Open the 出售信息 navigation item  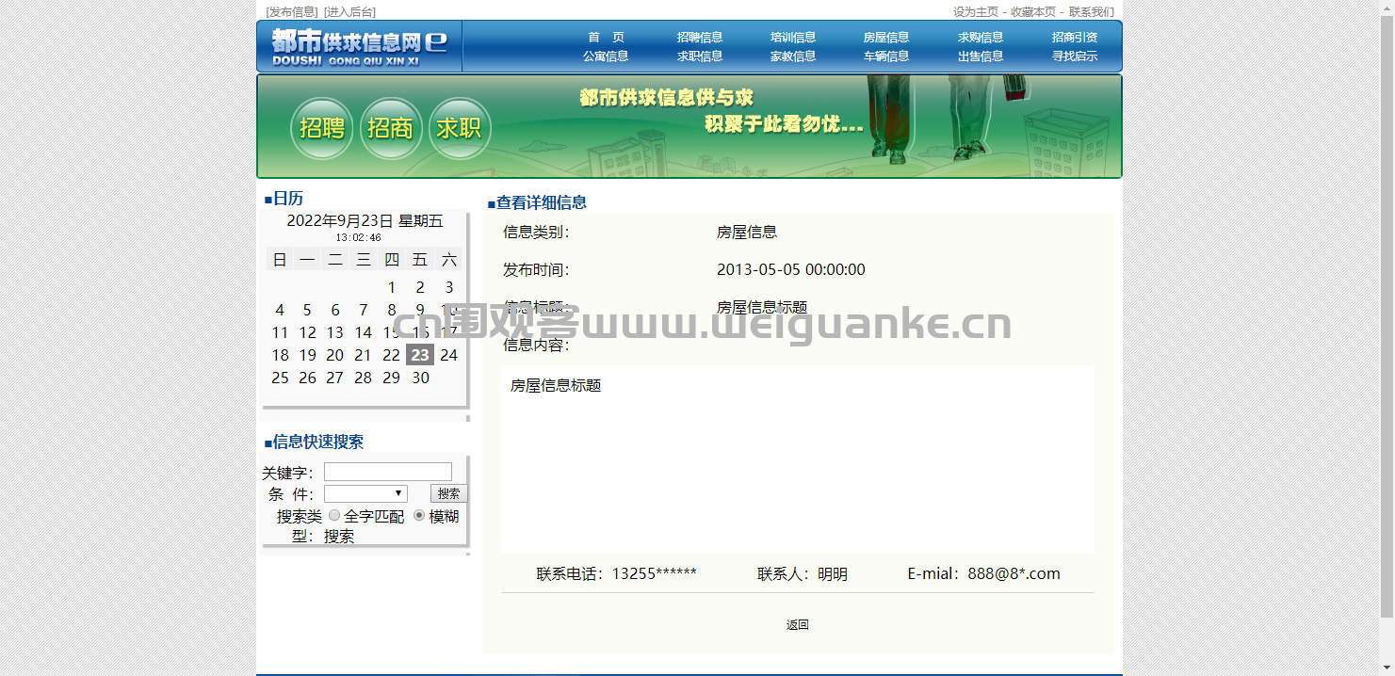[981, 56]
